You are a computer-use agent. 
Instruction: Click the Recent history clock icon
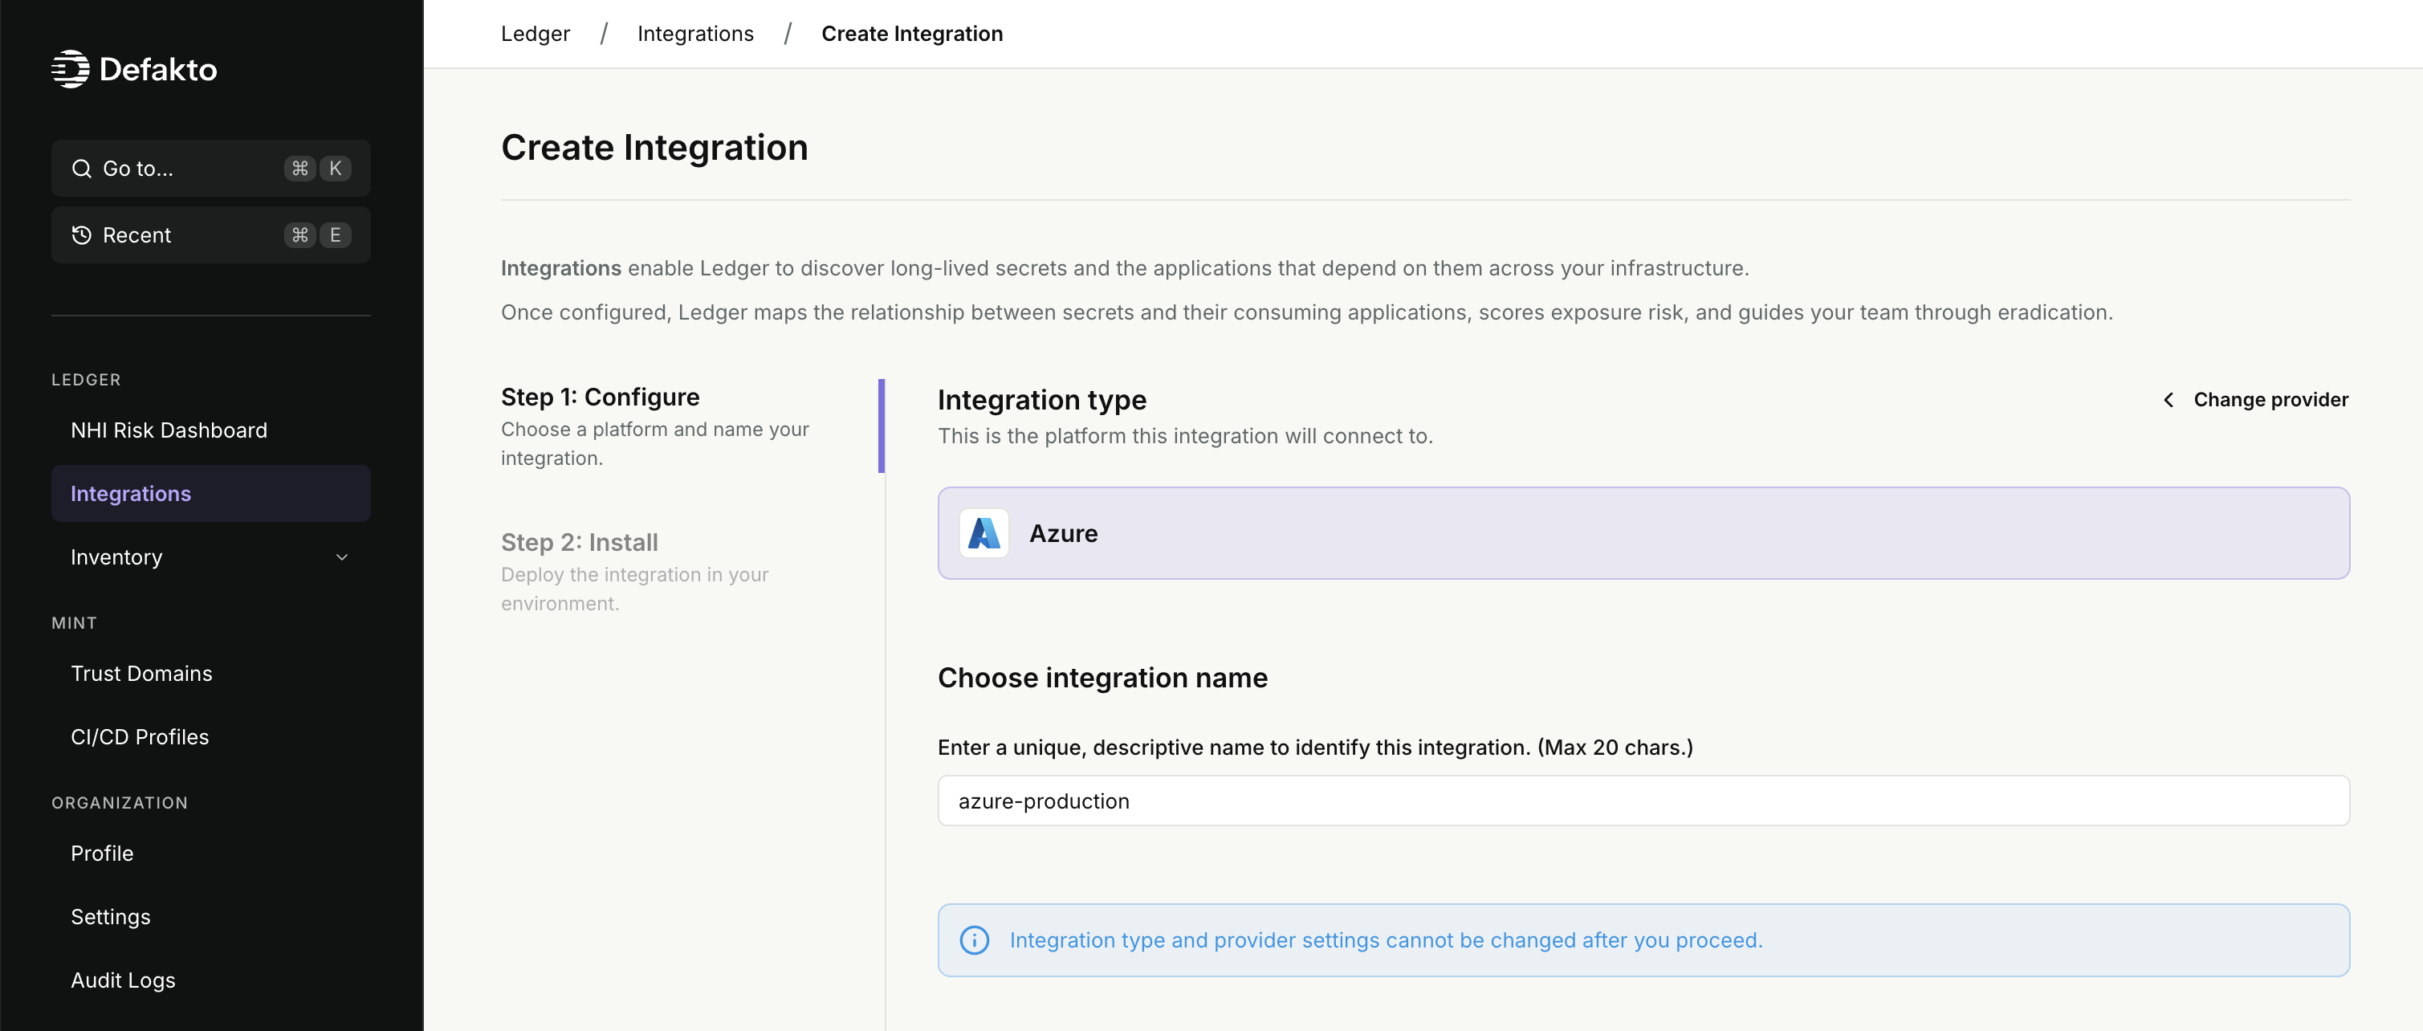82,235
